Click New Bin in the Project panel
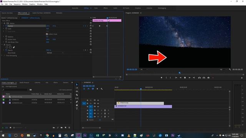The height and width of the screenshot is (138, 246). tap(61, 128)
